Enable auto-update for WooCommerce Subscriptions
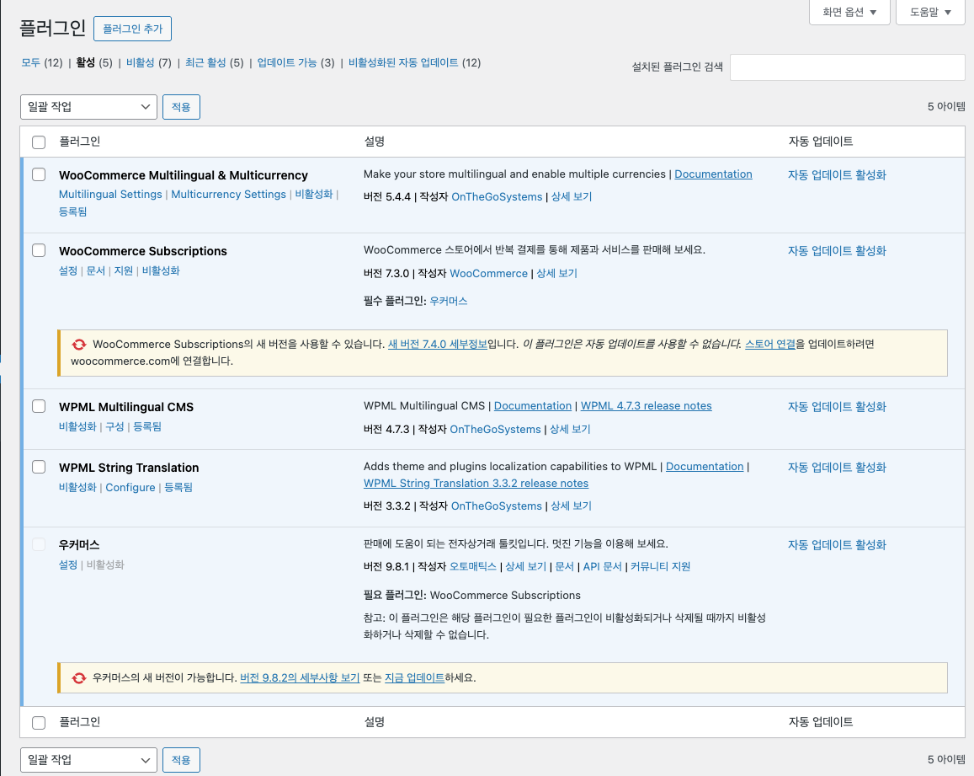Viewport: 974px width, 776px height. point(837,250)
